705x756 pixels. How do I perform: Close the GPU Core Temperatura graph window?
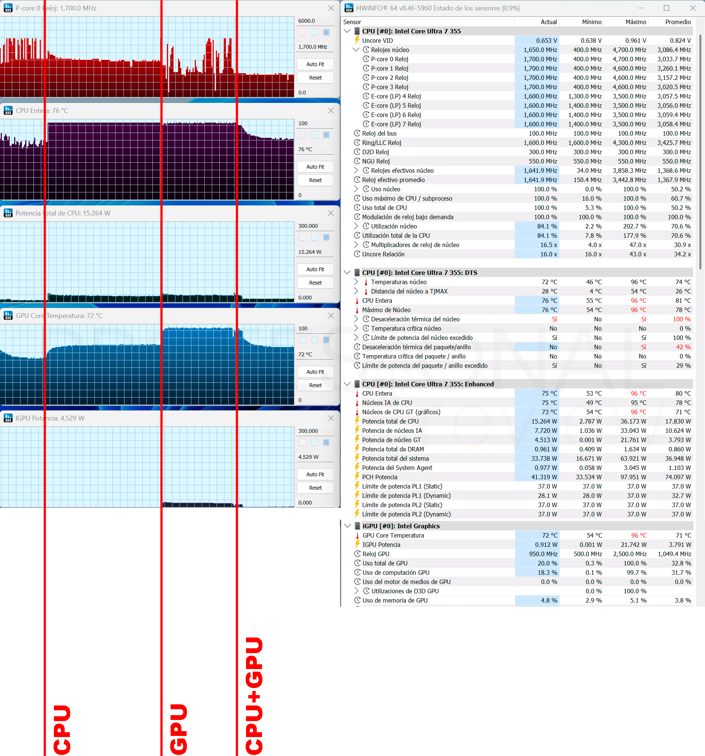(x=331, y=316)
